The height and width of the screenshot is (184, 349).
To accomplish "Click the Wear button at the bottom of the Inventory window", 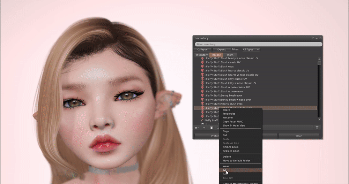I will pos(298,136).
